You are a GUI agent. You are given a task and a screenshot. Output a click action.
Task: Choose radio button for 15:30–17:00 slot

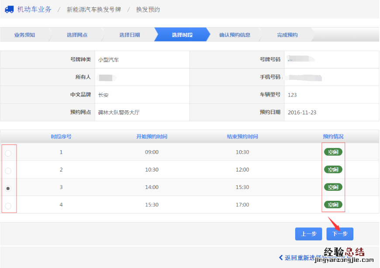[x=8, y=206]
